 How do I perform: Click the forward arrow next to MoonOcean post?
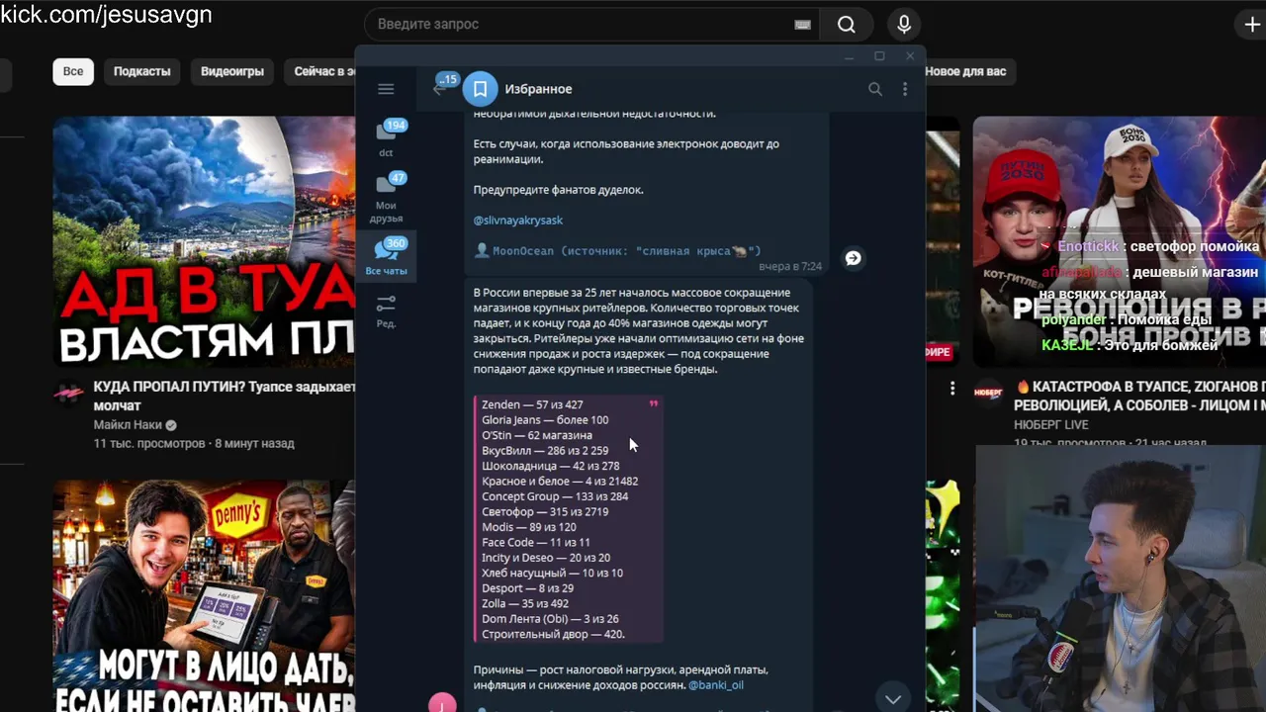click(x=853, y=258)
